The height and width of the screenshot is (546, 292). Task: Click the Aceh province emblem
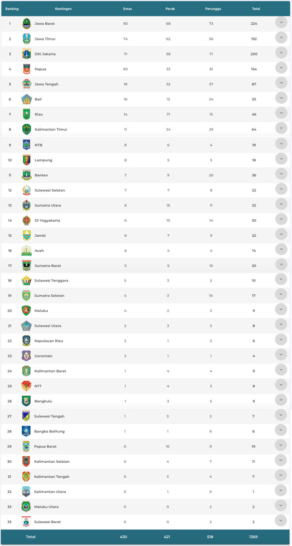click(x=27, y=250)
